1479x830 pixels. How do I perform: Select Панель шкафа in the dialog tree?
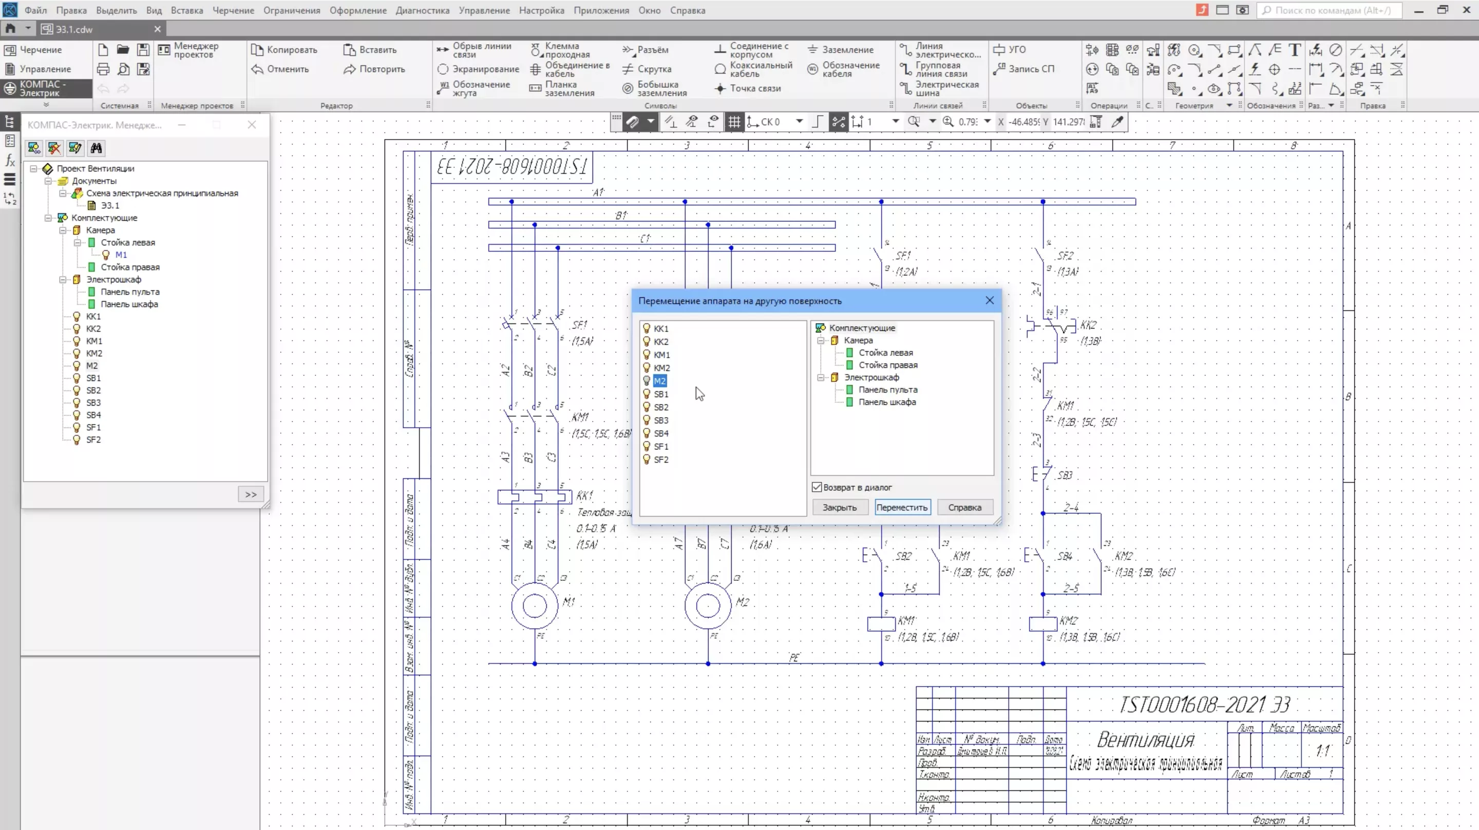pos(886,402)
